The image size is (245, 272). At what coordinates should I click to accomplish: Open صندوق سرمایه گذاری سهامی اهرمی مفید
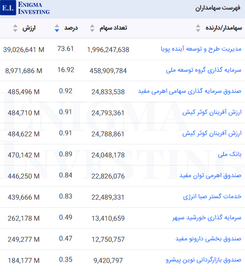190,91
